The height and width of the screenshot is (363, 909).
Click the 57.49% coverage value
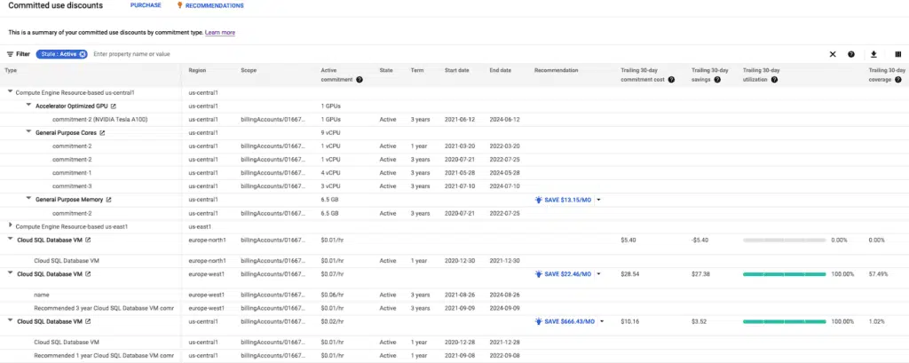coord(878,273)
